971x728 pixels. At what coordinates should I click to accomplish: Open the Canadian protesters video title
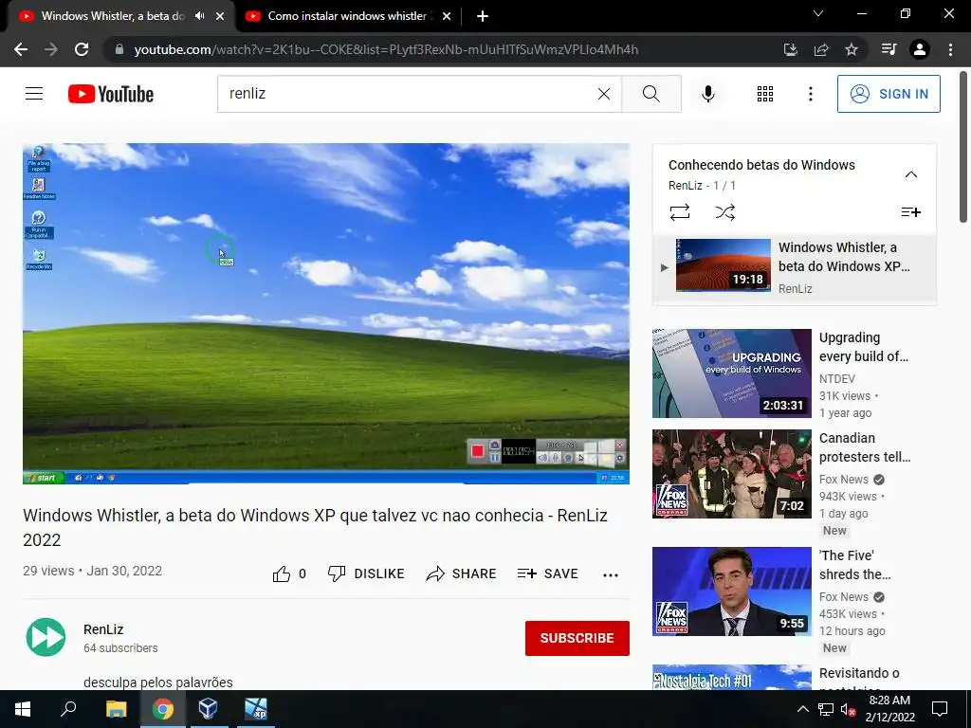(x=865, y=447)
